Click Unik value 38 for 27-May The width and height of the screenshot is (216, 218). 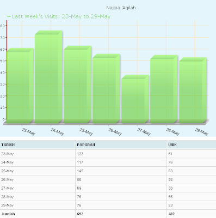click(x=170, y=188)
